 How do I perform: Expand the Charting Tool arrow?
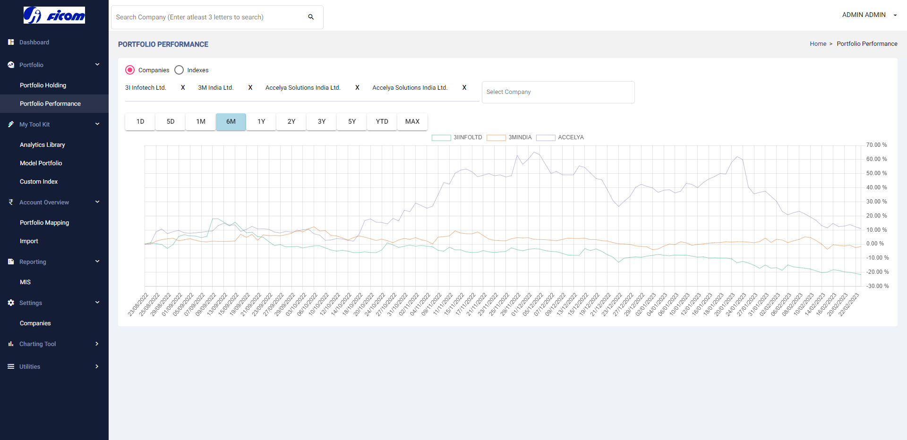click(97, 344)
